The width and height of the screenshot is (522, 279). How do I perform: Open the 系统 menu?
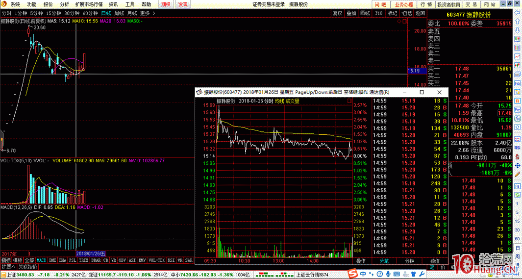pyautogui.click(x=15, y=4)
